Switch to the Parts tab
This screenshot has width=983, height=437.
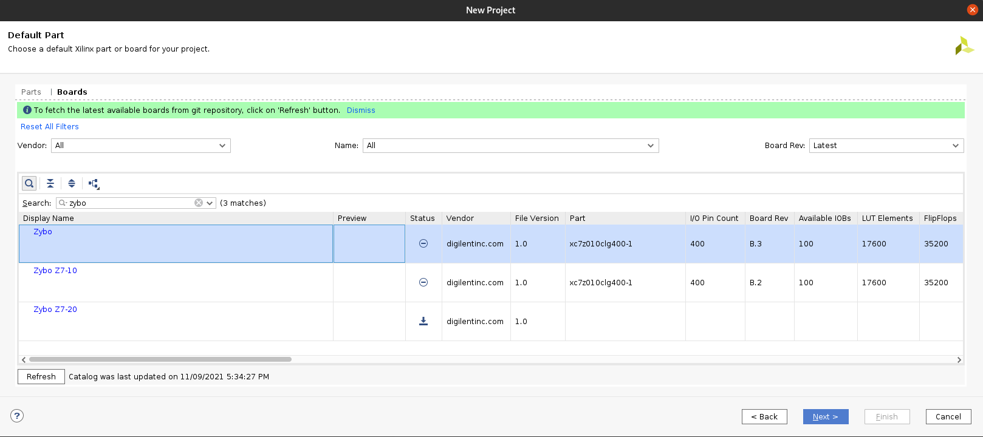pyautogui.click(x=31, y=92)
